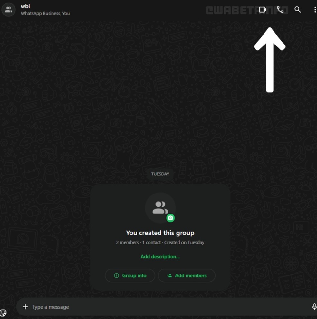Click the TUESDAY date divider

[x=160, y=174]
